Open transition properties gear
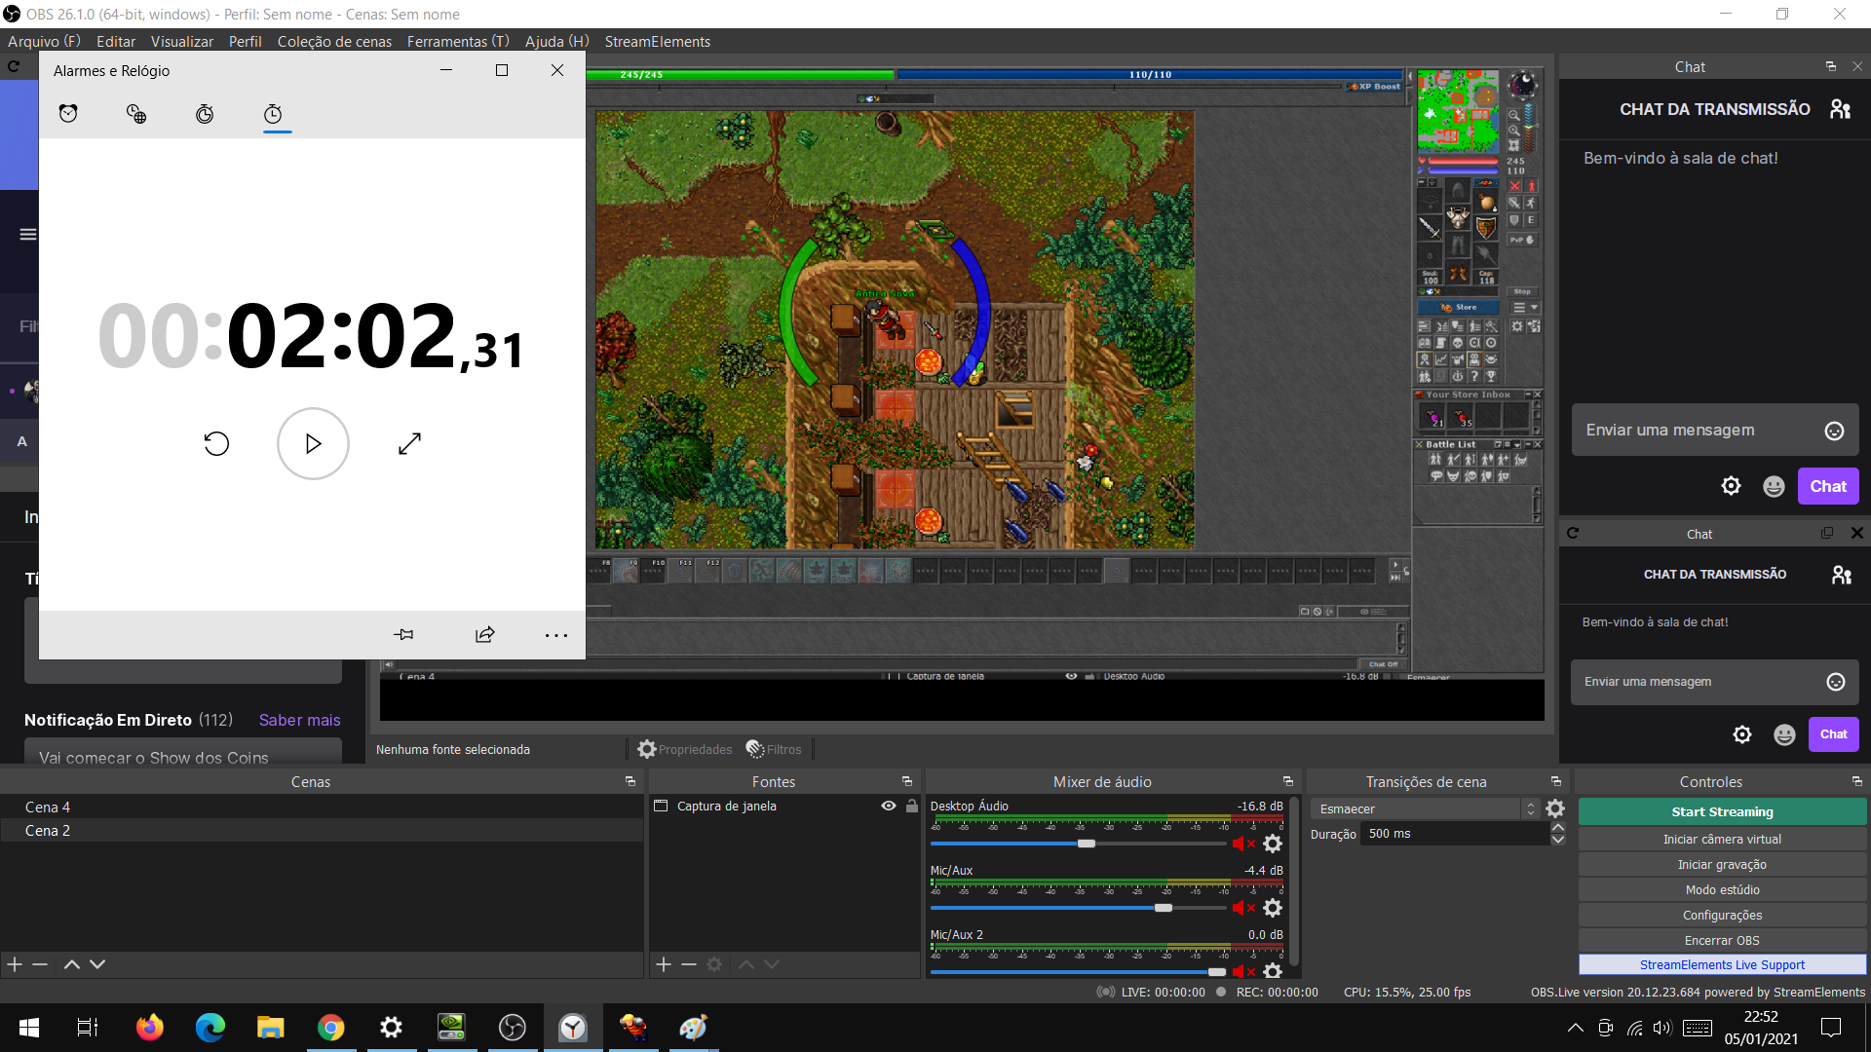 click(1555, 808)
